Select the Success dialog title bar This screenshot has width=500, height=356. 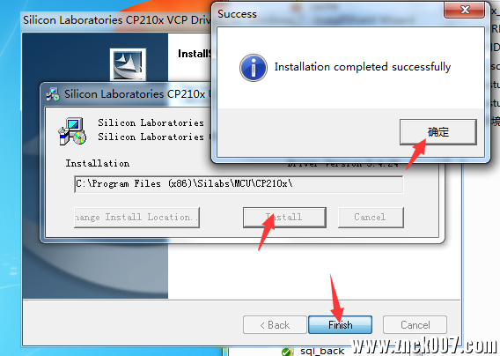tap(328, 14)
